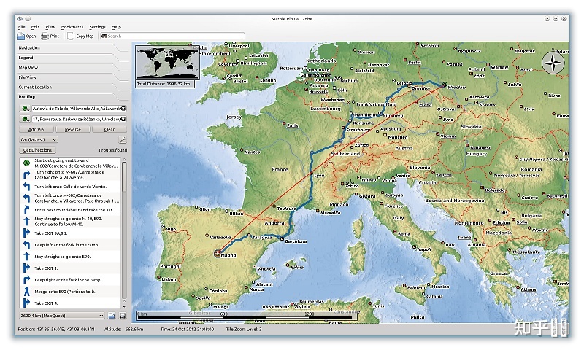
Task: Click the open route file icon
Action: pyautogui.click(x=112, y=316)
